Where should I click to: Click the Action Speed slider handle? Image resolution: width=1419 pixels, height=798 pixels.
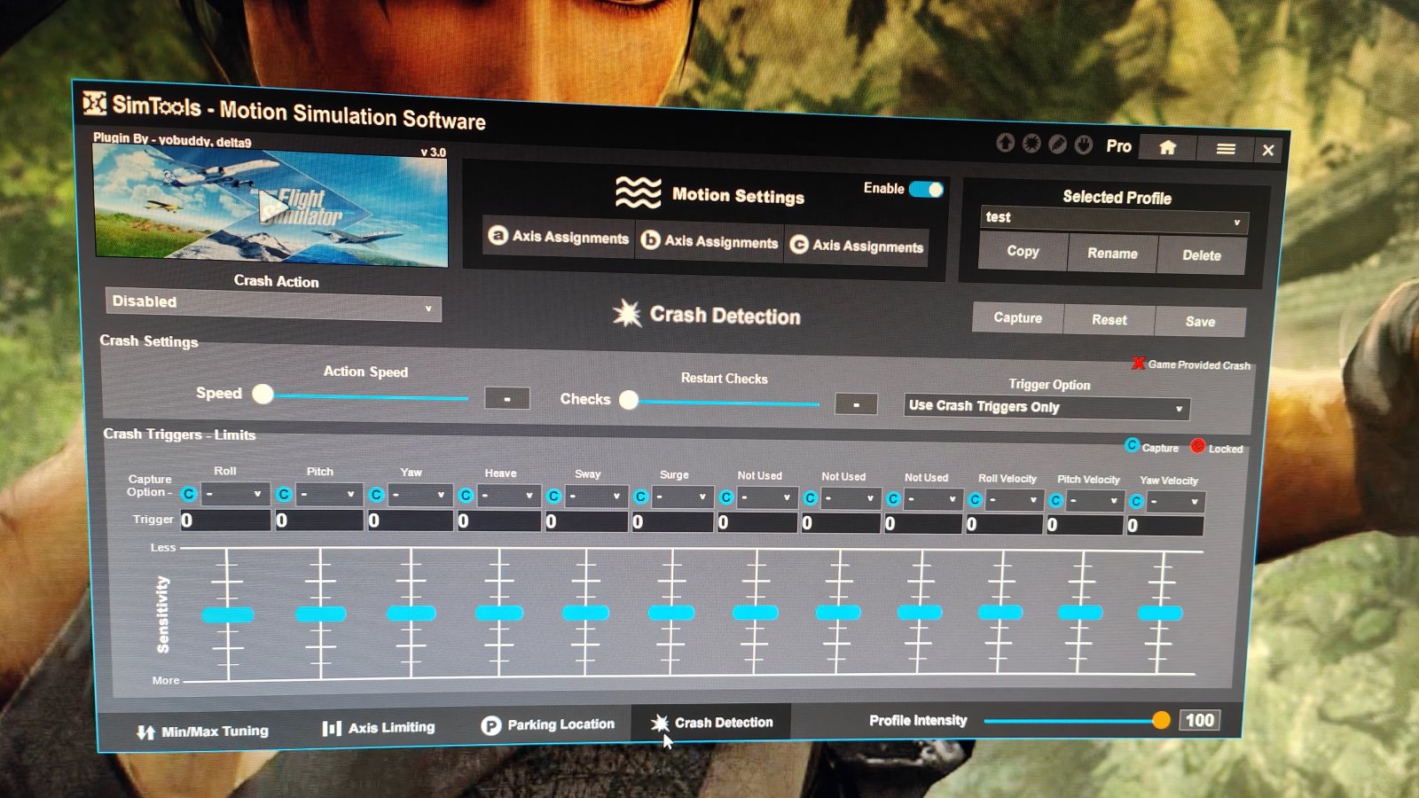[x=263, y=394]
